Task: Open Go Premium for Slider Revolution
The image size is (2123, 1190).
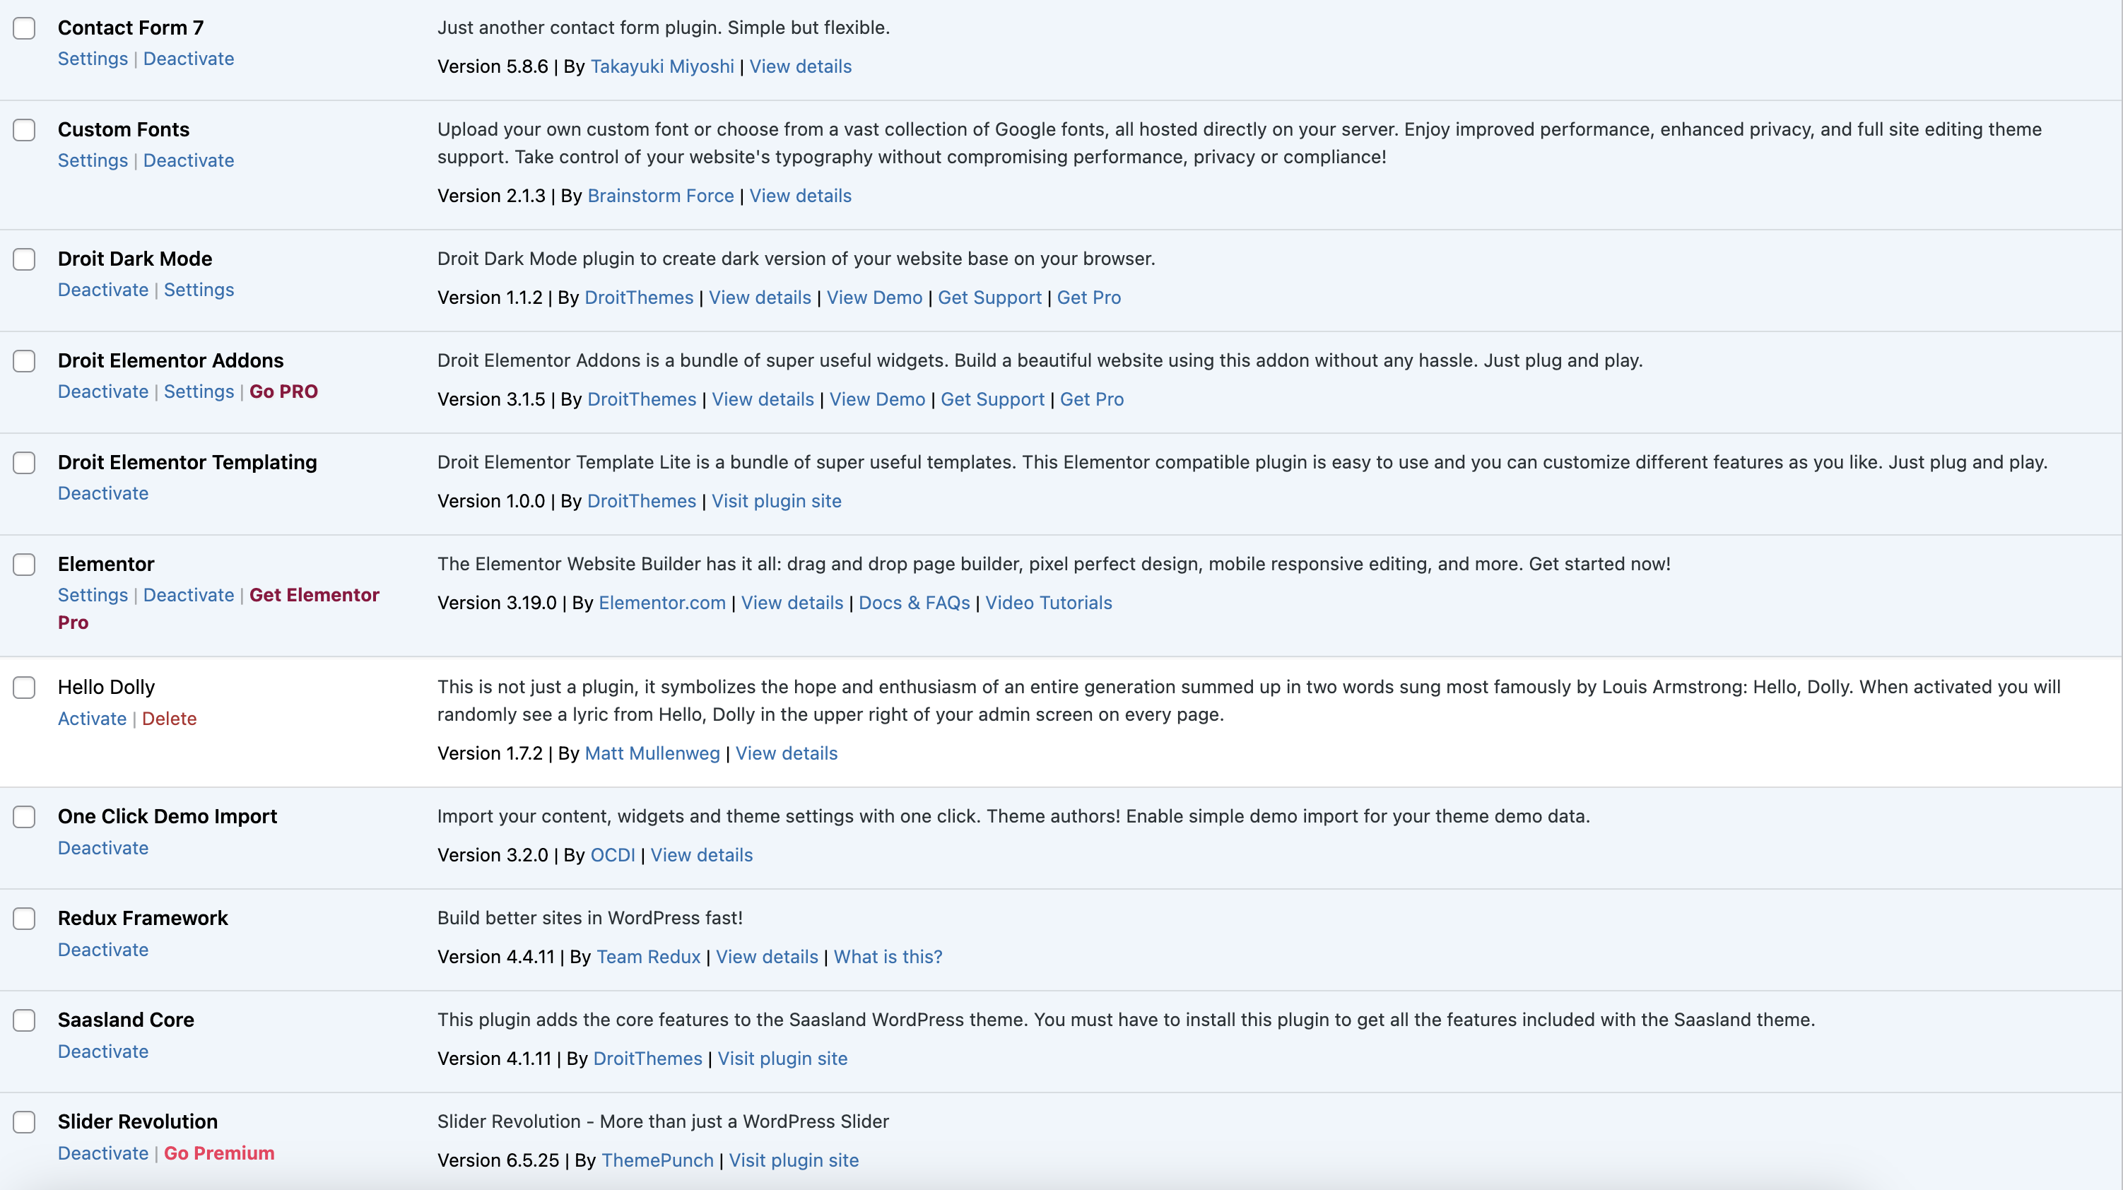Action: [x=219, y=1153]
